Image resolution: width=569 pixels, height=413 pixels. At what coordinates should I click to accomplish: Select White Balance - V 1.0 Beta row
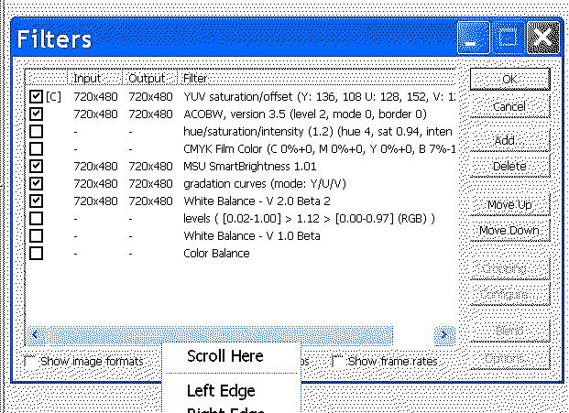[x=241, y=235]
